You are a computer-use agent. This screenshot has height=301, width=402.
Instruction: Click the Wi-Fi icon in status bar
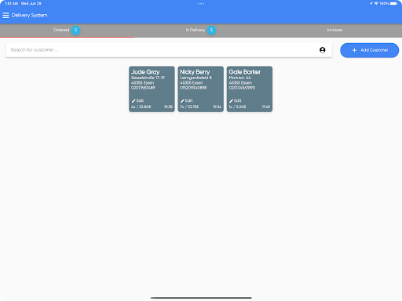point(376,3)
